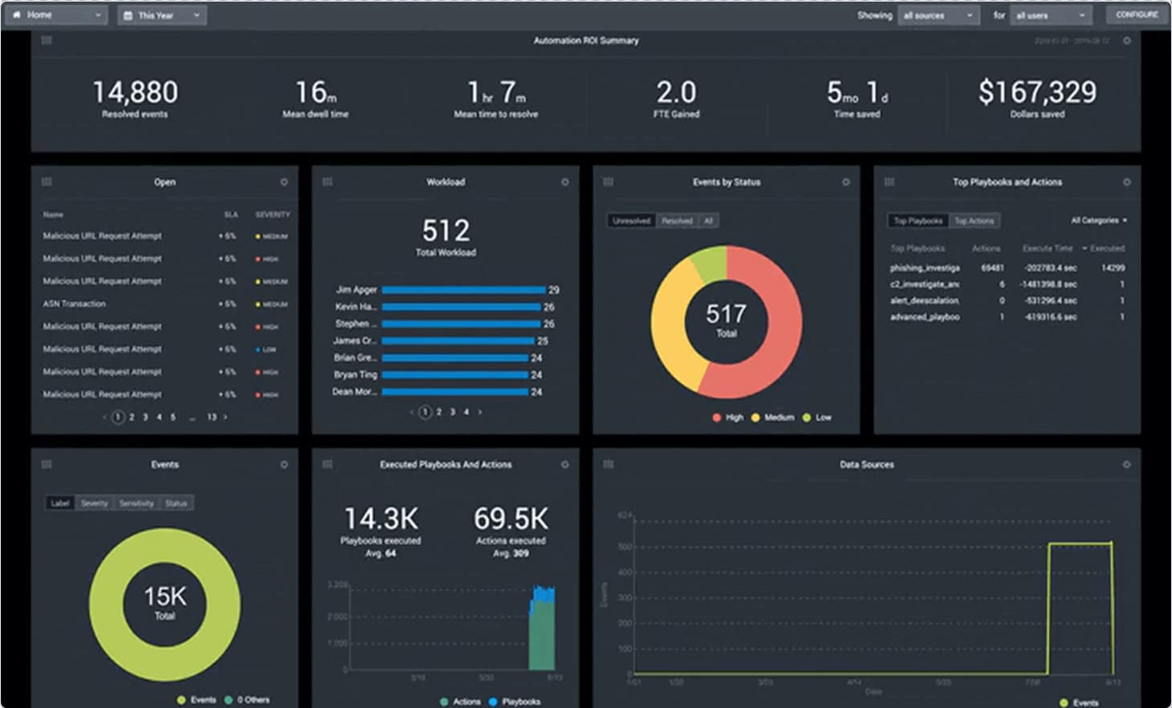The width and height of the screenshot is (1172, 708).
Task: Select the alert_deescalation playbook row
Action: tap(1007, 300)
